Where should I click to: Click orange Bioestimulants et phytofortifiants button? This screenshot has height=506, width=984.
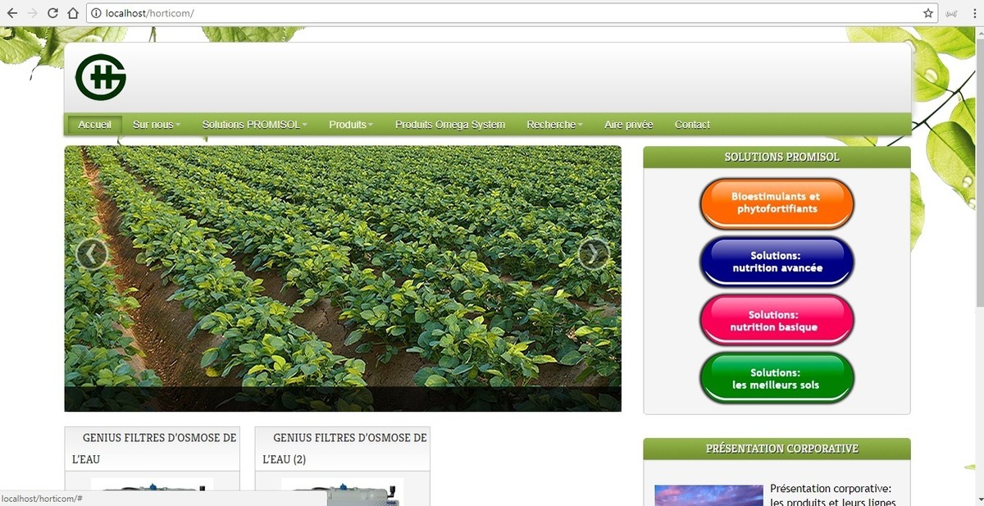click(777, 203)
